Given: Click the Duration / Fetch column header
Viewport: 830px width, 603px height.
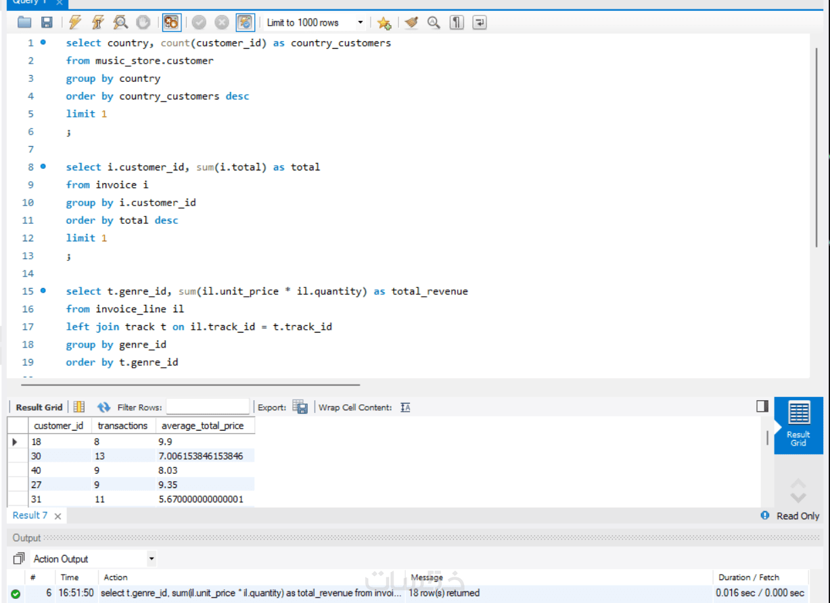Looking at the screenshot, I should [749, 577].
